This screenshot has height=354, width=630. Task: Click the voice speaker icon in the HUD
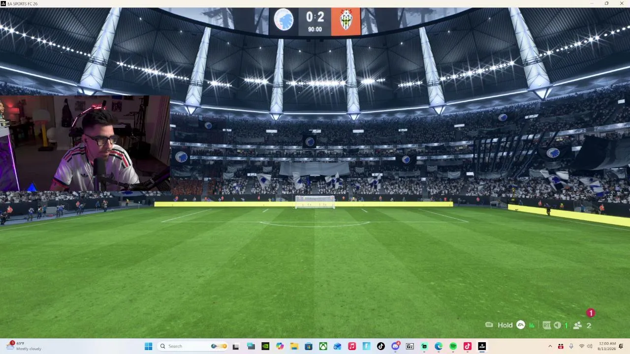coord(557,325)
